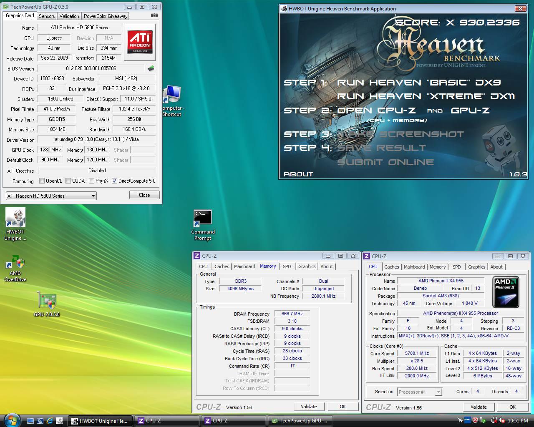Expand the Processor #1 selection dropdown
Screen dimensions: 534x427
tap(438, 392)
